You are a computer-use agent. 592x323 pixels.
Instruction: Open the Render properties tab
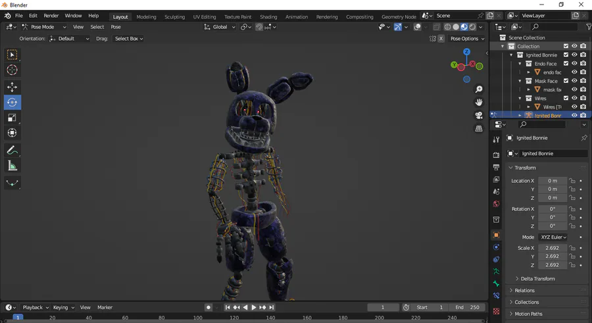(496, 155)
